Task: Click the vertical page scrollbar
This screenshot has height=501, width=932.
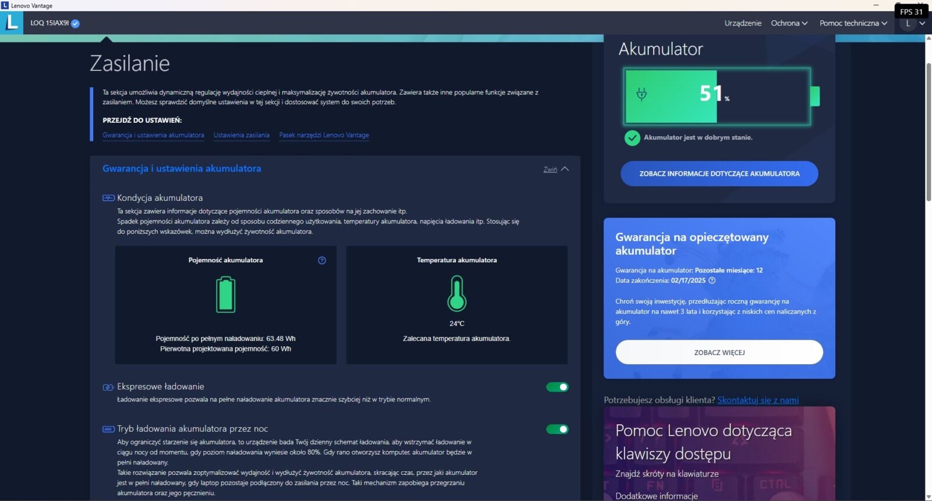Action: pos(929,132)
